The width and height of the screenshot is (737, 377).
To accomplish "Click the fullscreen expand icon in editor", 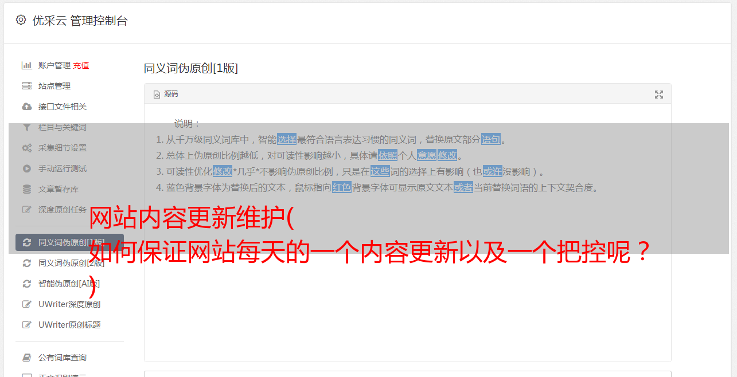I will tap(659, 95).
